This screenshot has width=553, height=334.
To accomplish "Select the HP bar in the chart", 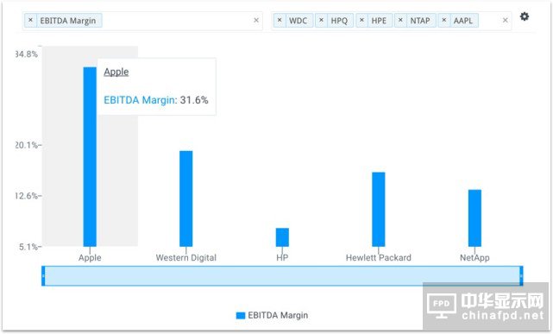I will pyautogui.click(x=282, y=237).
